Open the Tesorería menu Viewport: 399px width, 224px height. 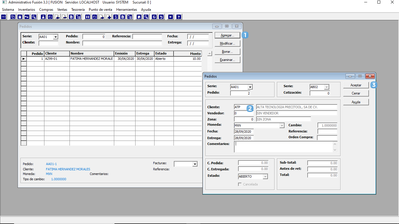click(78, 10)
